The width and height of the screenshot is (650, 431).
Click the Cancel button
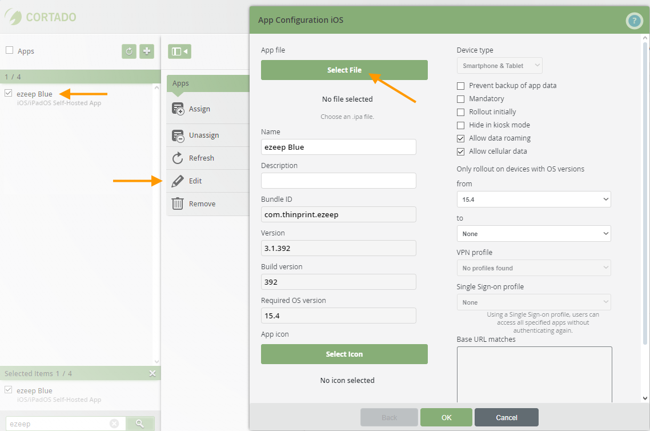coord(507,417)
